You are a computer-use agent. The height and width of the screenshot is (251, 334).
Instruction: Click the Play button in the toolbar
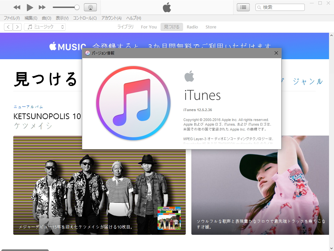[x=30, y=7]
